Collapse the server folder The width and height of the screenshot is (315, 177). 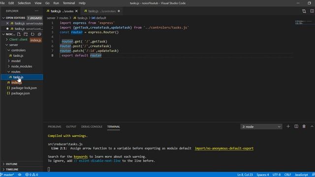[13, 45]
